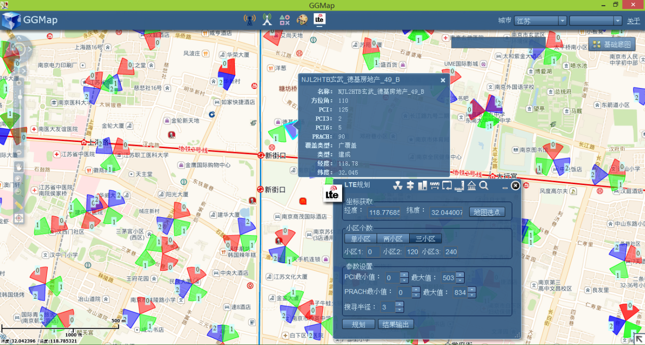The width and height of the screenshot is (645, 345).
Task: Open the 基础底图 basemap switcher
Action: 612,44
